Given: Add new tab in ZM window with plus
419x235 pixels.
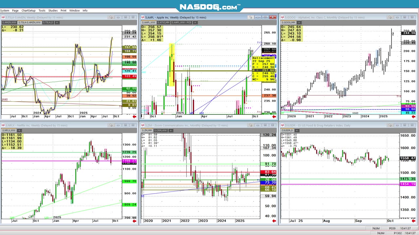Looking at the screenshot, I should click(x=171, y=130).
